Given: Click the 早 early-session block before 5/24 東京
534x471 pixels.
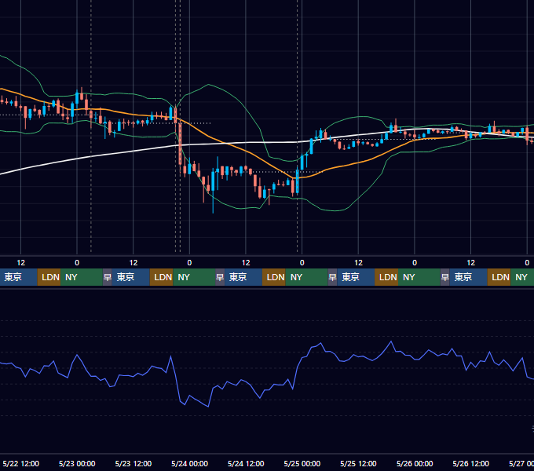Looking at the screenshot, I should pos(220,277).
